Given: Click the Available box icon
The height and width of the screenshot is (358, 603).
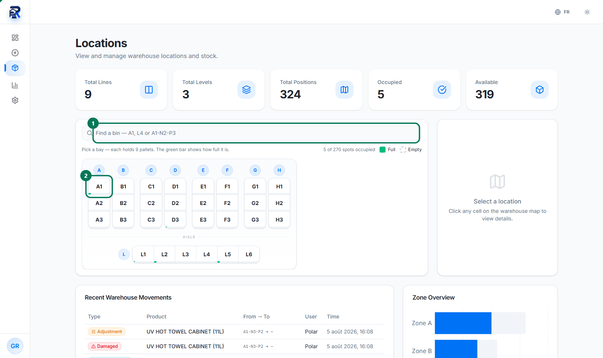Looking at the screenshot, I should tap(540, 90).
